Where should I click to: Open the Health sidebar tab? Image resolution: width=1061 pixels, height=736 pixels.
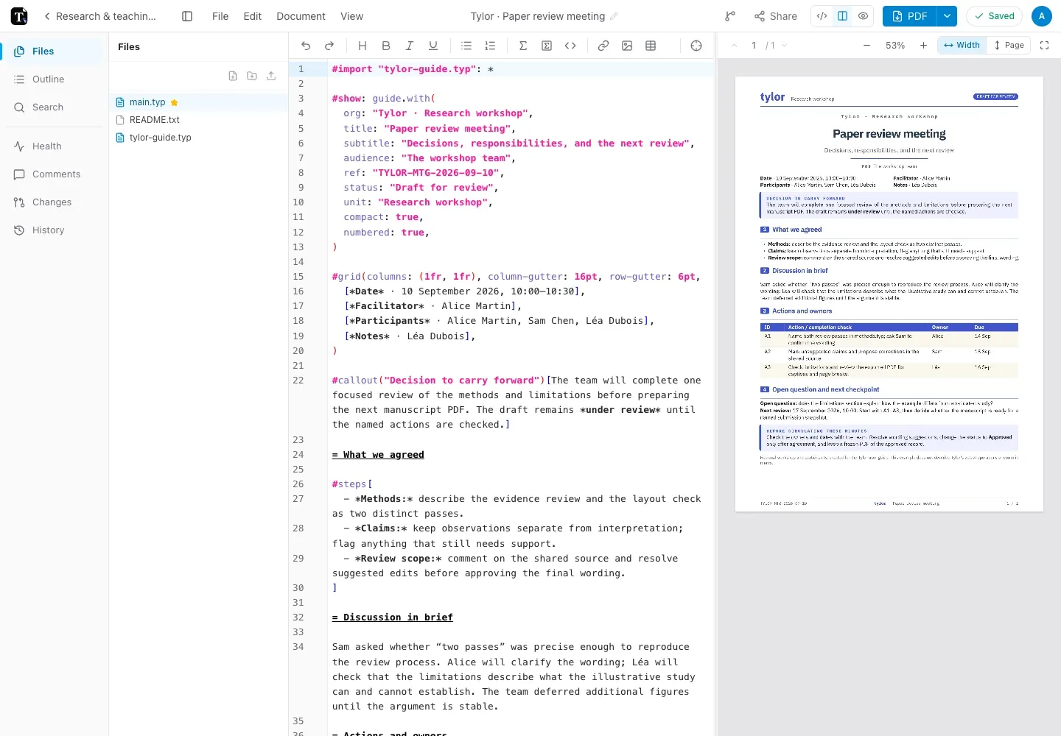55,146
